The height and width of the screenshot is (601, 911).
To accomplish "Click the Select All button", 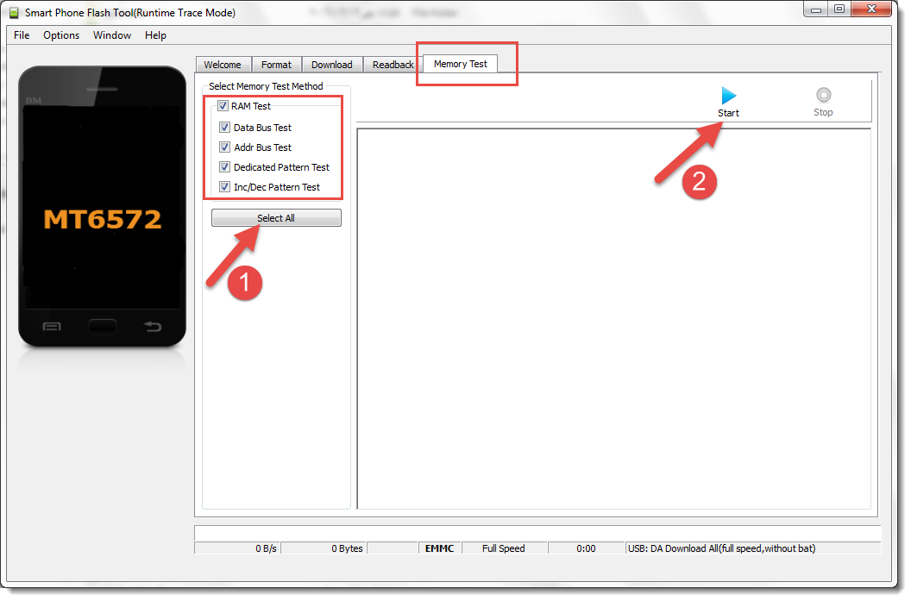I will coord(277,218).
